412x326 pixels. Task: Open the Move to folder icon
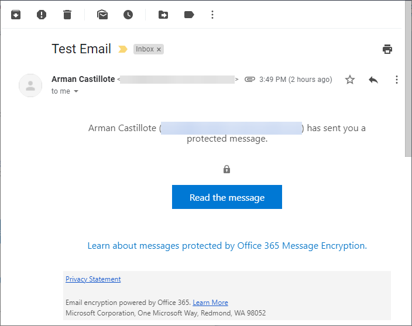[163, 15]
